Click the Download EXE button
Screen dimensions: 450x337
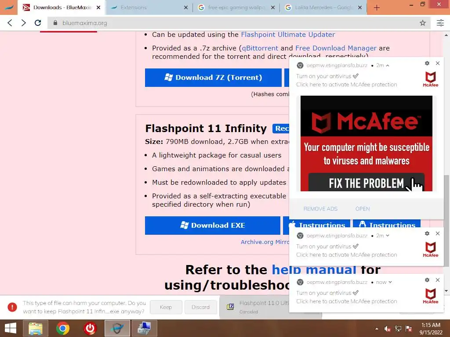click(213, 225)
